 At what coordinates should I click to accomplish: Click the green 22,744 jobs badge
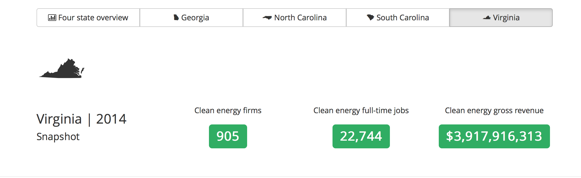tap(361, 136)
